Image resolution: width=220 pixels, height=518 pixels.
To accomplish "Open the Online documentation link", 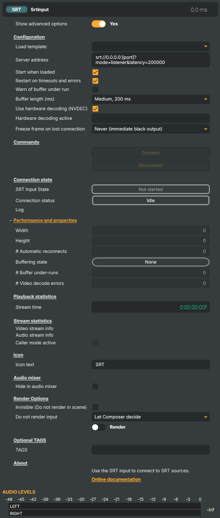I will coord(116,479).
